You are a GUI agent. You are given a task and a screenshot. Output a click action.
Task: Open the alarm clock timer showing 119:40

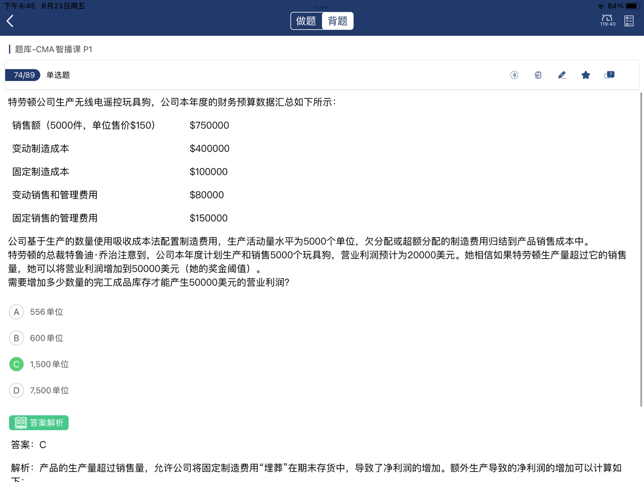607,20
